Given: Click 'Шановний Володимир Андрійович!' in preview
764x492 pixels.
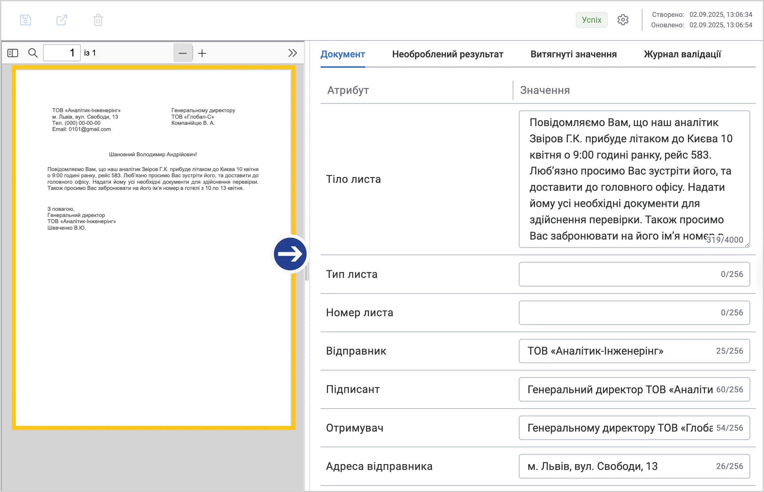Looking at the screenshot, I should [153, 154].
